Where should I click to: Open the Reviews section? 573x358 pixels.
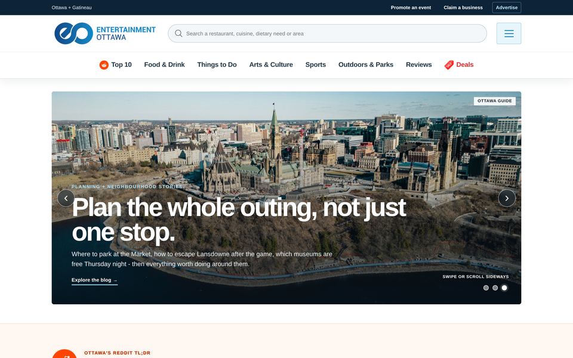419,64
